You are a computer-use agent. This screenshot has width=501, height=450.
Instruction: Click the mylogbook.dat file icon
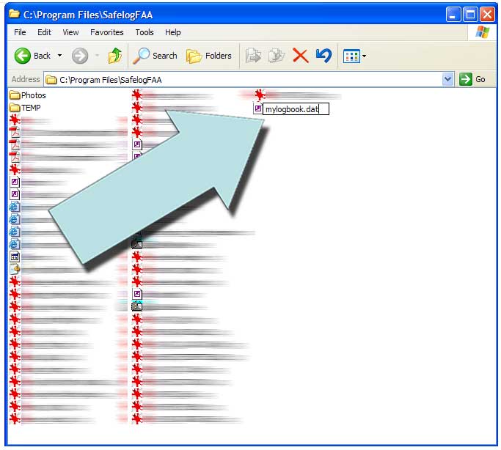point(257,108)
